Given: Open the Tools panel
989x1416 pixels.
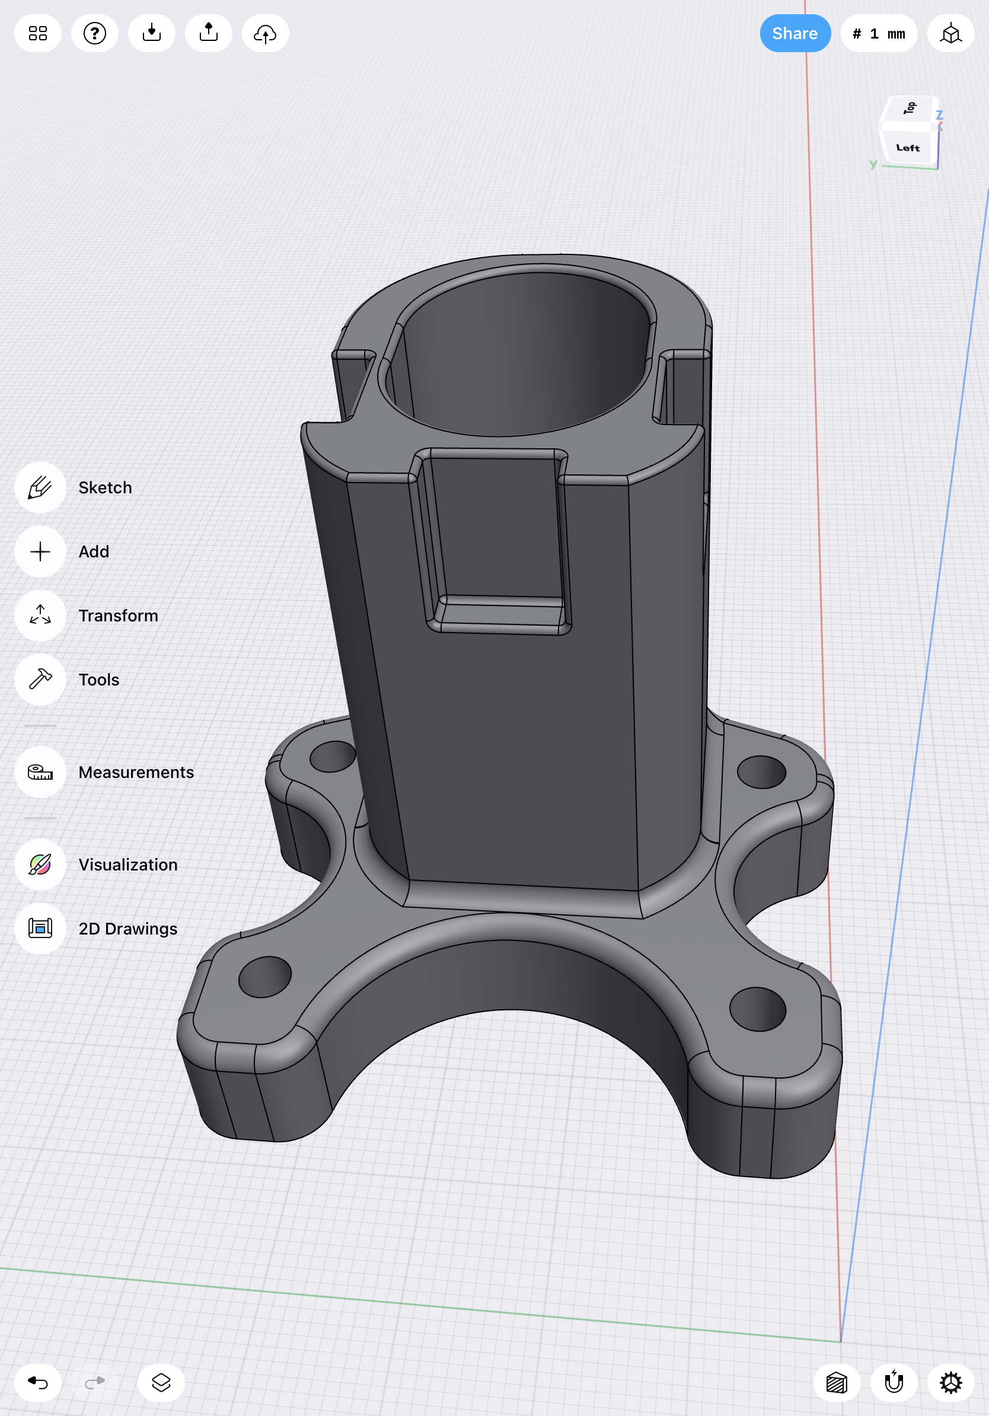Looking at the screenshot, I should click(40, 680).
